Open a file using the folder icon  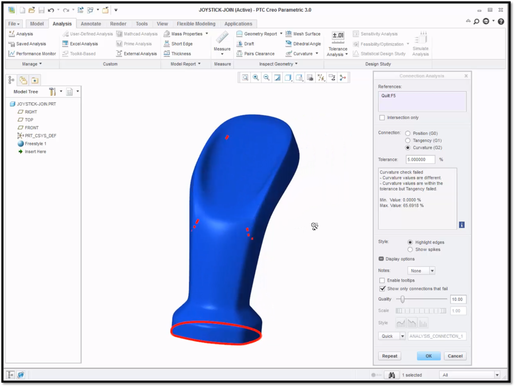(32, 10)
